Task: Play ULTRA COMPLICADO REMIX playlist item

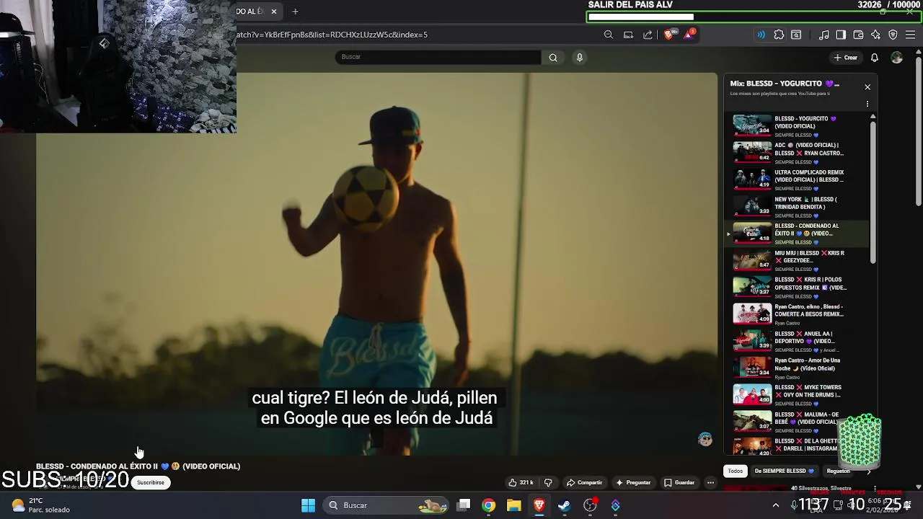Action: tap(797, 179)
